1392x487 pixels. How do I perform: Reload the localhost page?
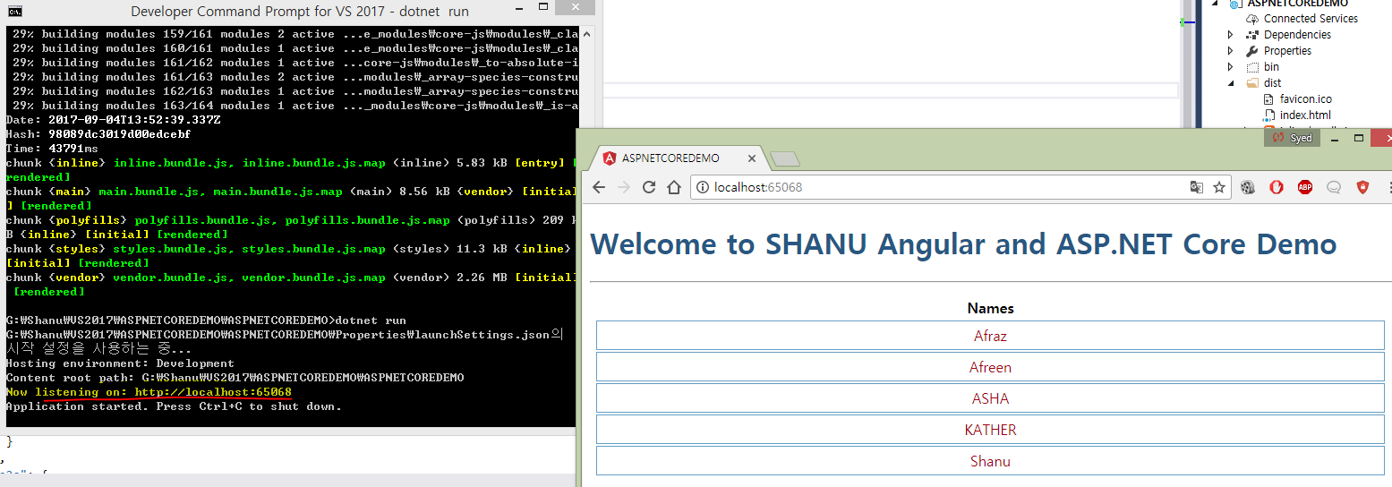pyautogui.click(x=650, y=187)
